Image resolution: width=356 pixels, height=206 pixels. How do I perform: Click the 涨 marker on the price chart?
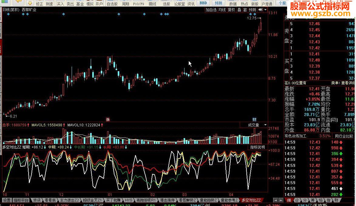click(108, 119)
